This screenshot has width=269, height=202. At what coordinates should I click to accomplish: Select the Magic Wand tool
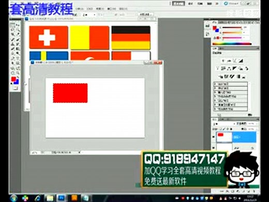tap(18, 30)
